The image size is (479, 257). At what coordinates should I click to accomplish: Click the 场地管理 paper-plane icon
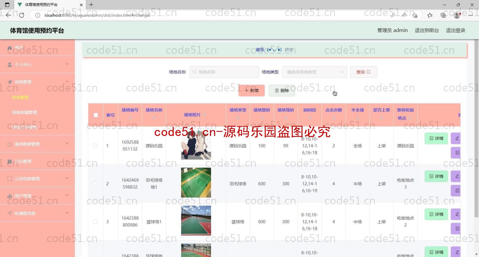[x=10, y=82]
